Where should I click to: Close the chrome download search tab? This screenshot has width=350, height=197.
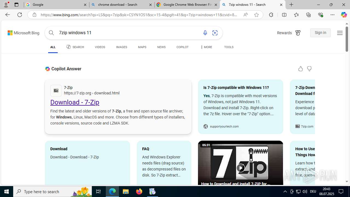pos(150,5)
